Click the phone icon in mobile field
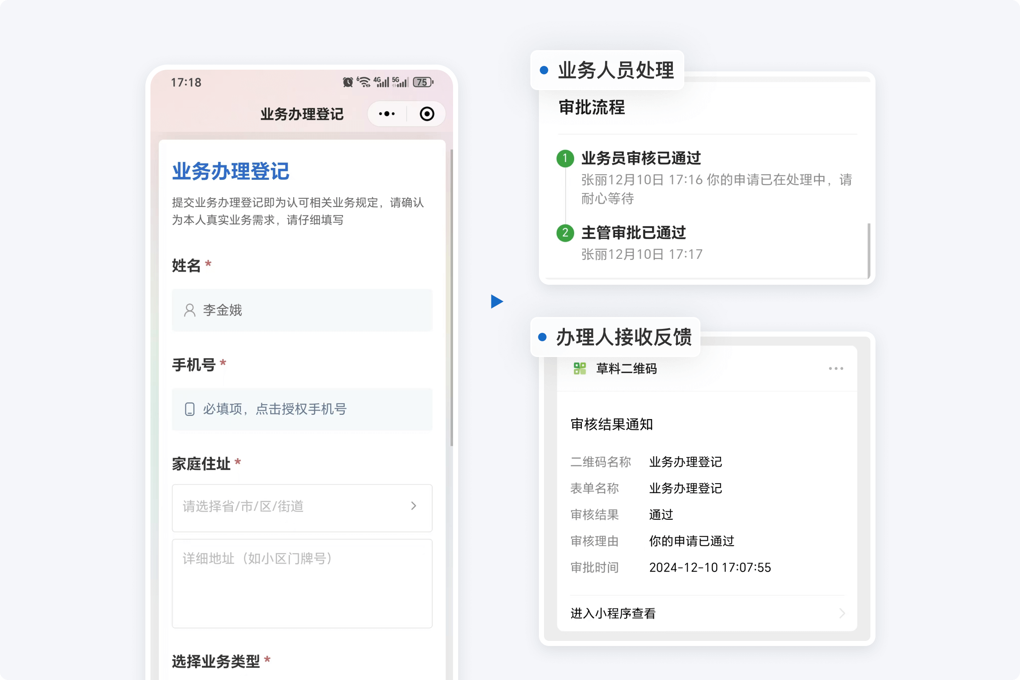The height and width of the screenshot is (680, 1020). [x=190, y=409]
